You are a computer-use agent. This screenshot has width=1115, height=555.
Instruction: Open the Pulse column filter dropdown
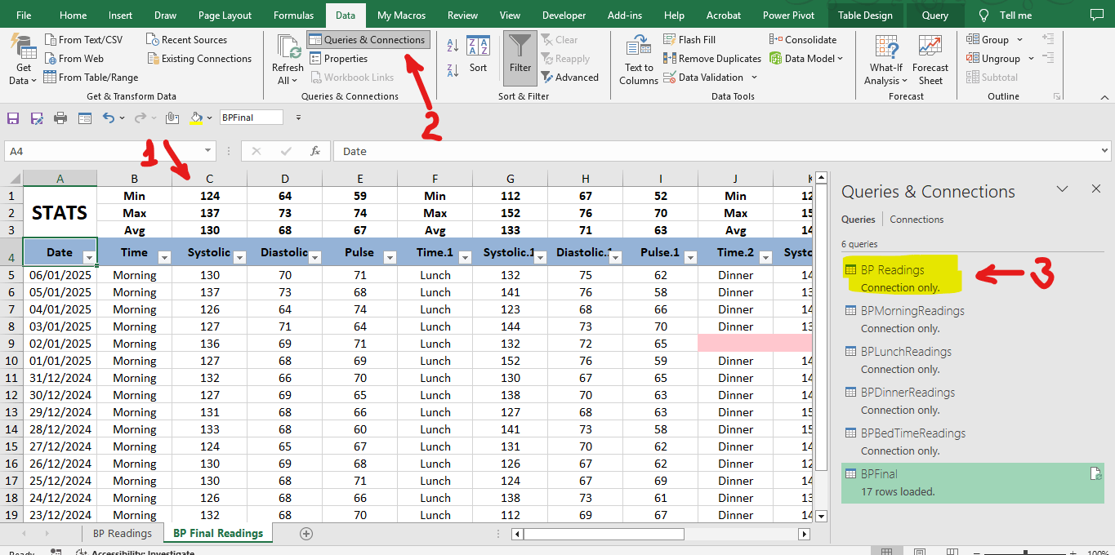pyautogui.click(x=390, y=257)
